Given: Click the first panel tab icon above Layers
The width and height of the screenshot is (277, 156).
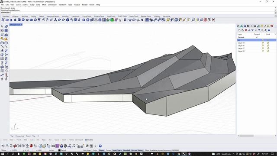Looking at the screenshot, I should (x=238, y=26).
